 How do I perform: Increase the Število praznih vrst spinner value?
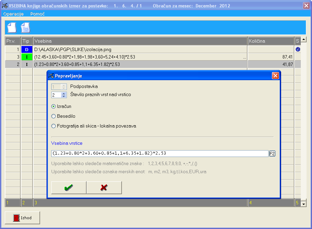63,93
